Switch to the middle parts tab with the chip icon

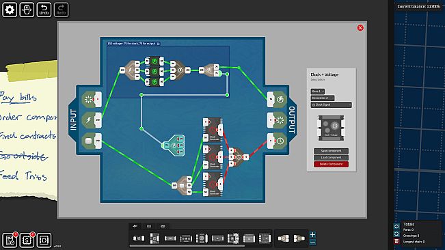point(149,226)
